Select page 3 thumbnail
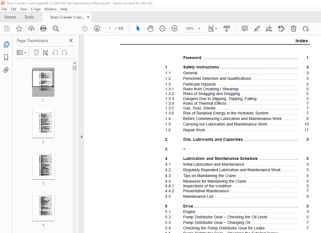 (43, 165)
